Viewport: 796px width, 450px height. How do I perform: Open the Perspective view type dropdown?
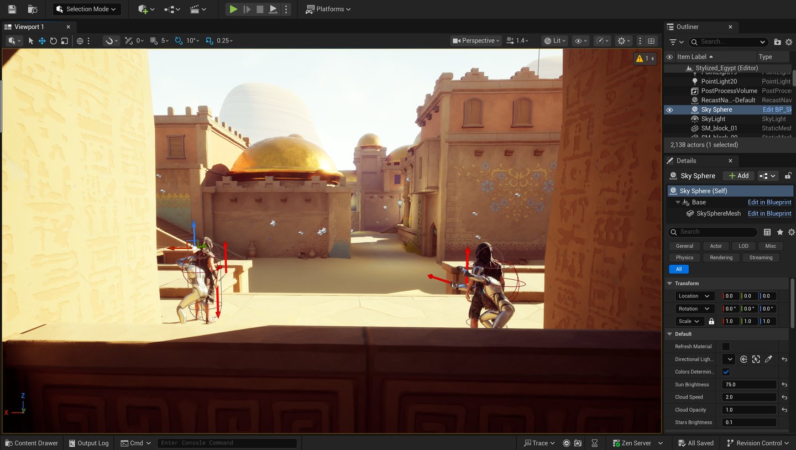click(x=476, y=41)
